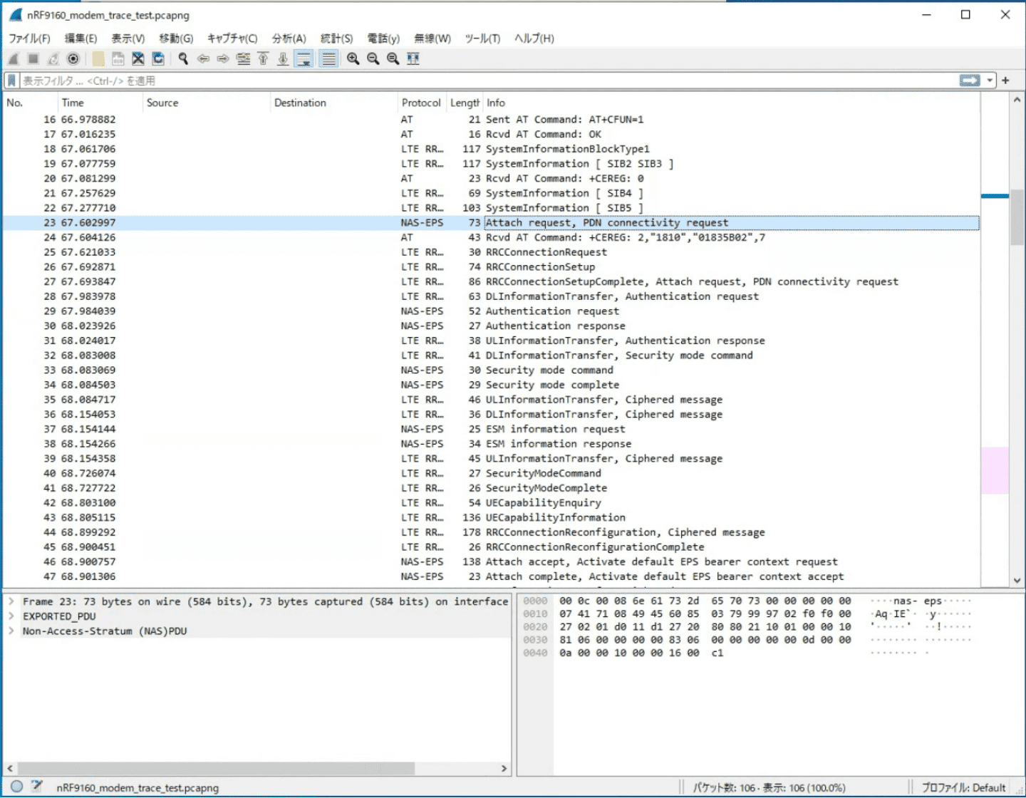Click the resize columns icon
Image resolution: width=1026 pixels, height=798 pixels.
pyautogui.click(x=413, y=59)
